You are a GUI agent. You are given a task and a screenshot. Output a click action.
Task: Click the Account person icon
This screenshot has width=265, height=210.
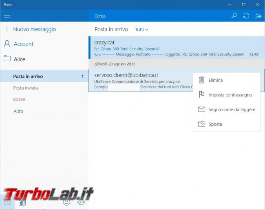[x=7, y=44]
